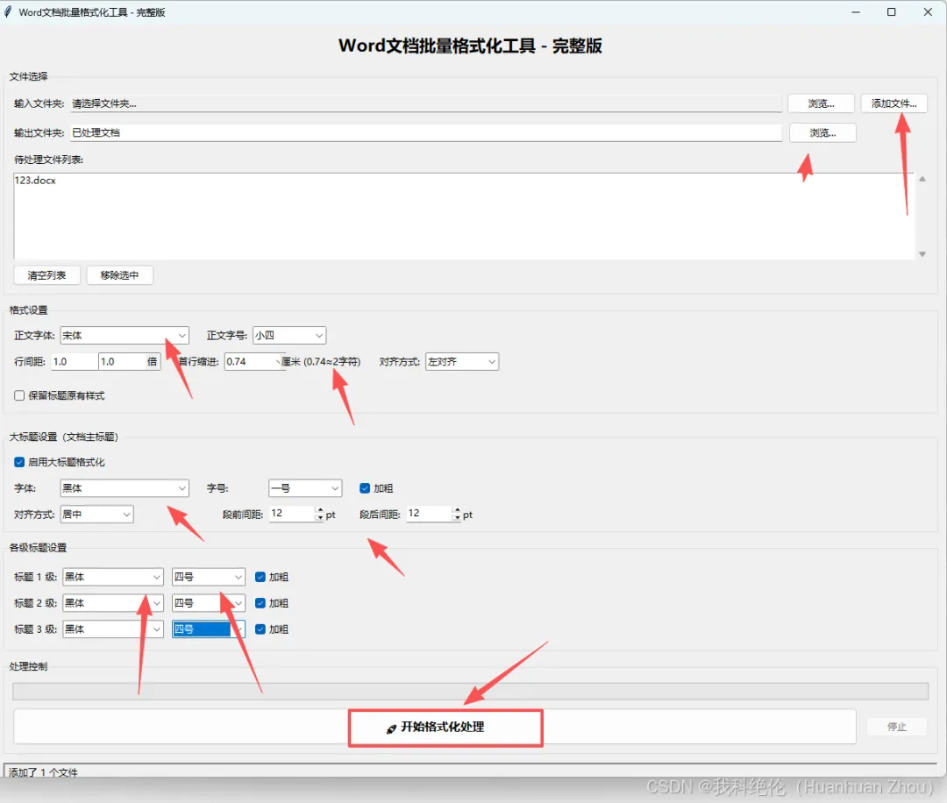Viewport: 947px width, 803px height.
Task: Click the 段前间距 spinner arrows
Action: click(x=320, y=514)
